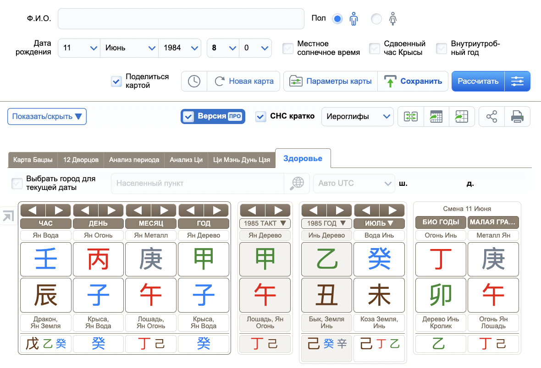Open the advanced calculation settings sliders icon
Viewport: 541px width, 368px height.
[x=517, y=81]
